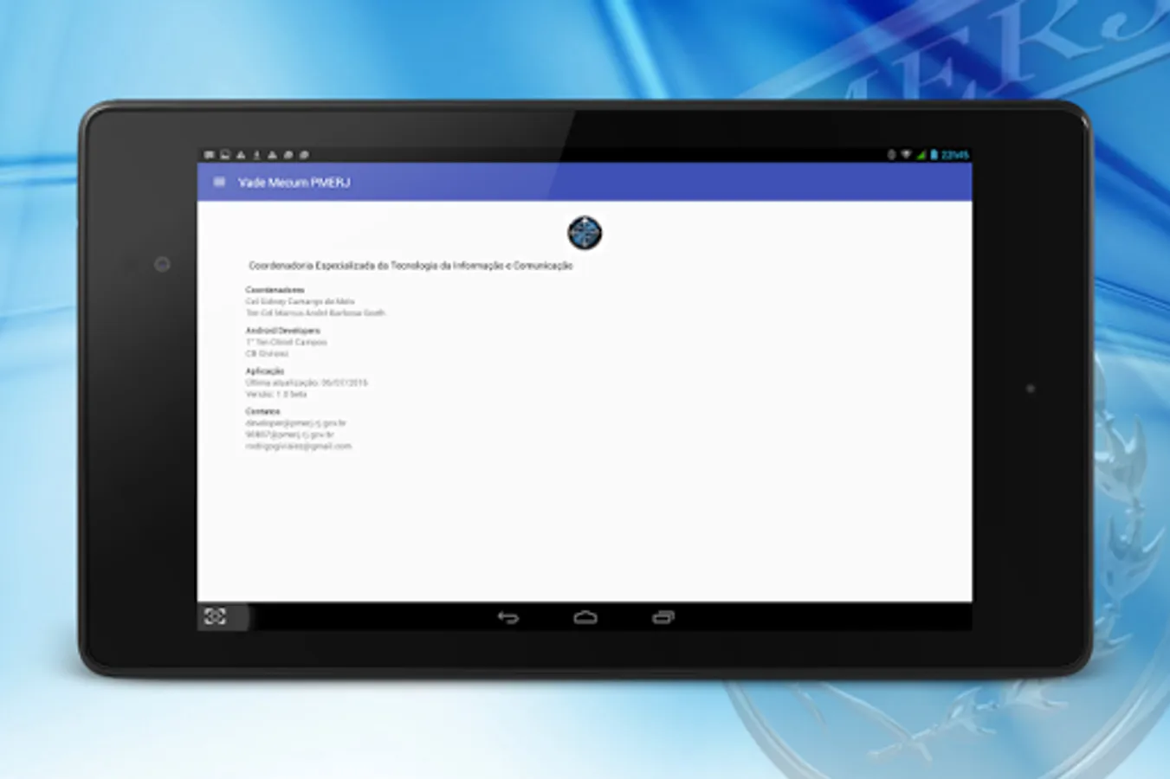Tap the battery status icon
This screenshot has width=1170, height=779.
(x=934, y=155)
